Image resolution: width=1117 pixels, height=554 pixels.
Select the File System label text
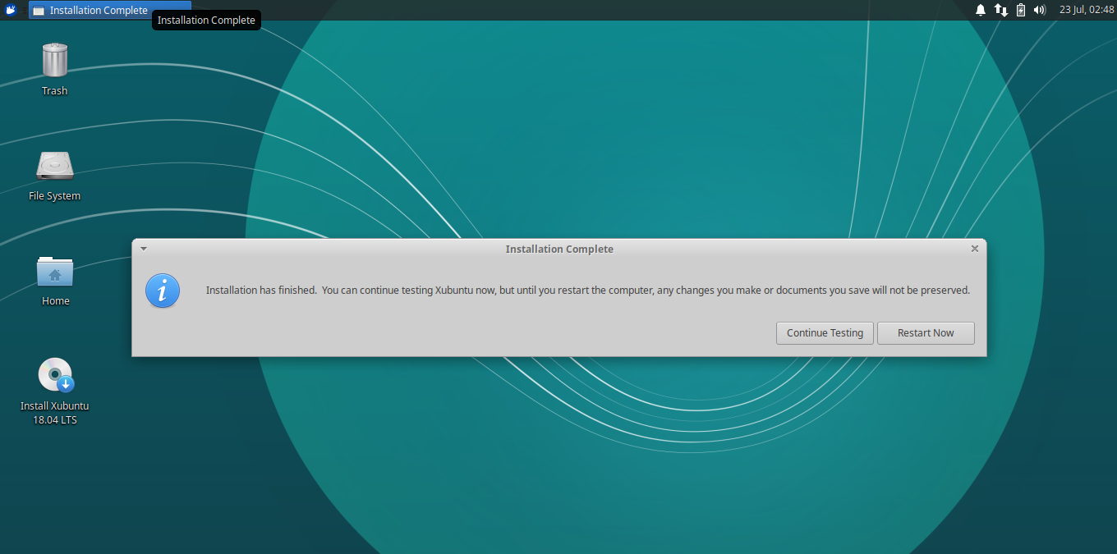tap(55, 196)
